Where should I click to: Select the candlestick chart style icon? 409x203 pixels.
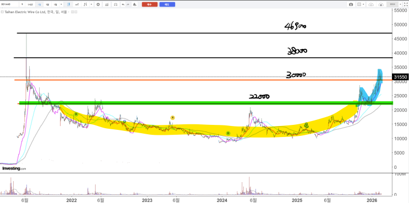(x=69, y=4)
